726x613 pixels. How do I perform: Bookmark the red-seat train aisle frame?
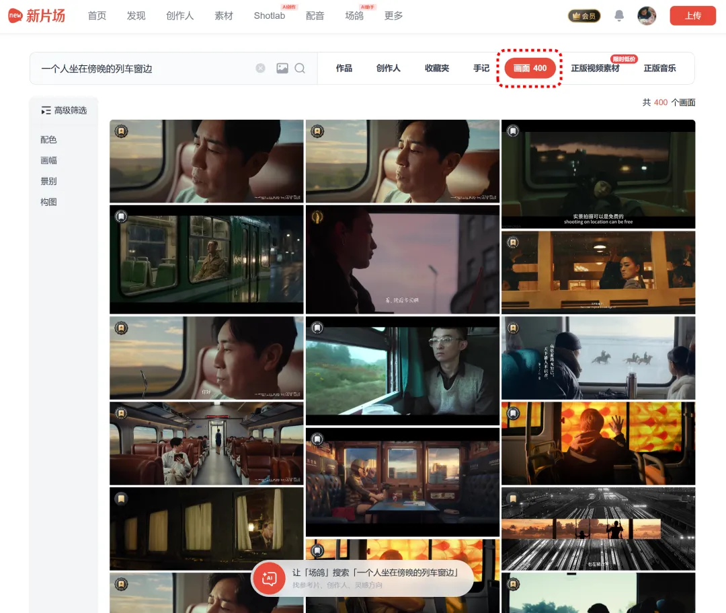(121, 413)
